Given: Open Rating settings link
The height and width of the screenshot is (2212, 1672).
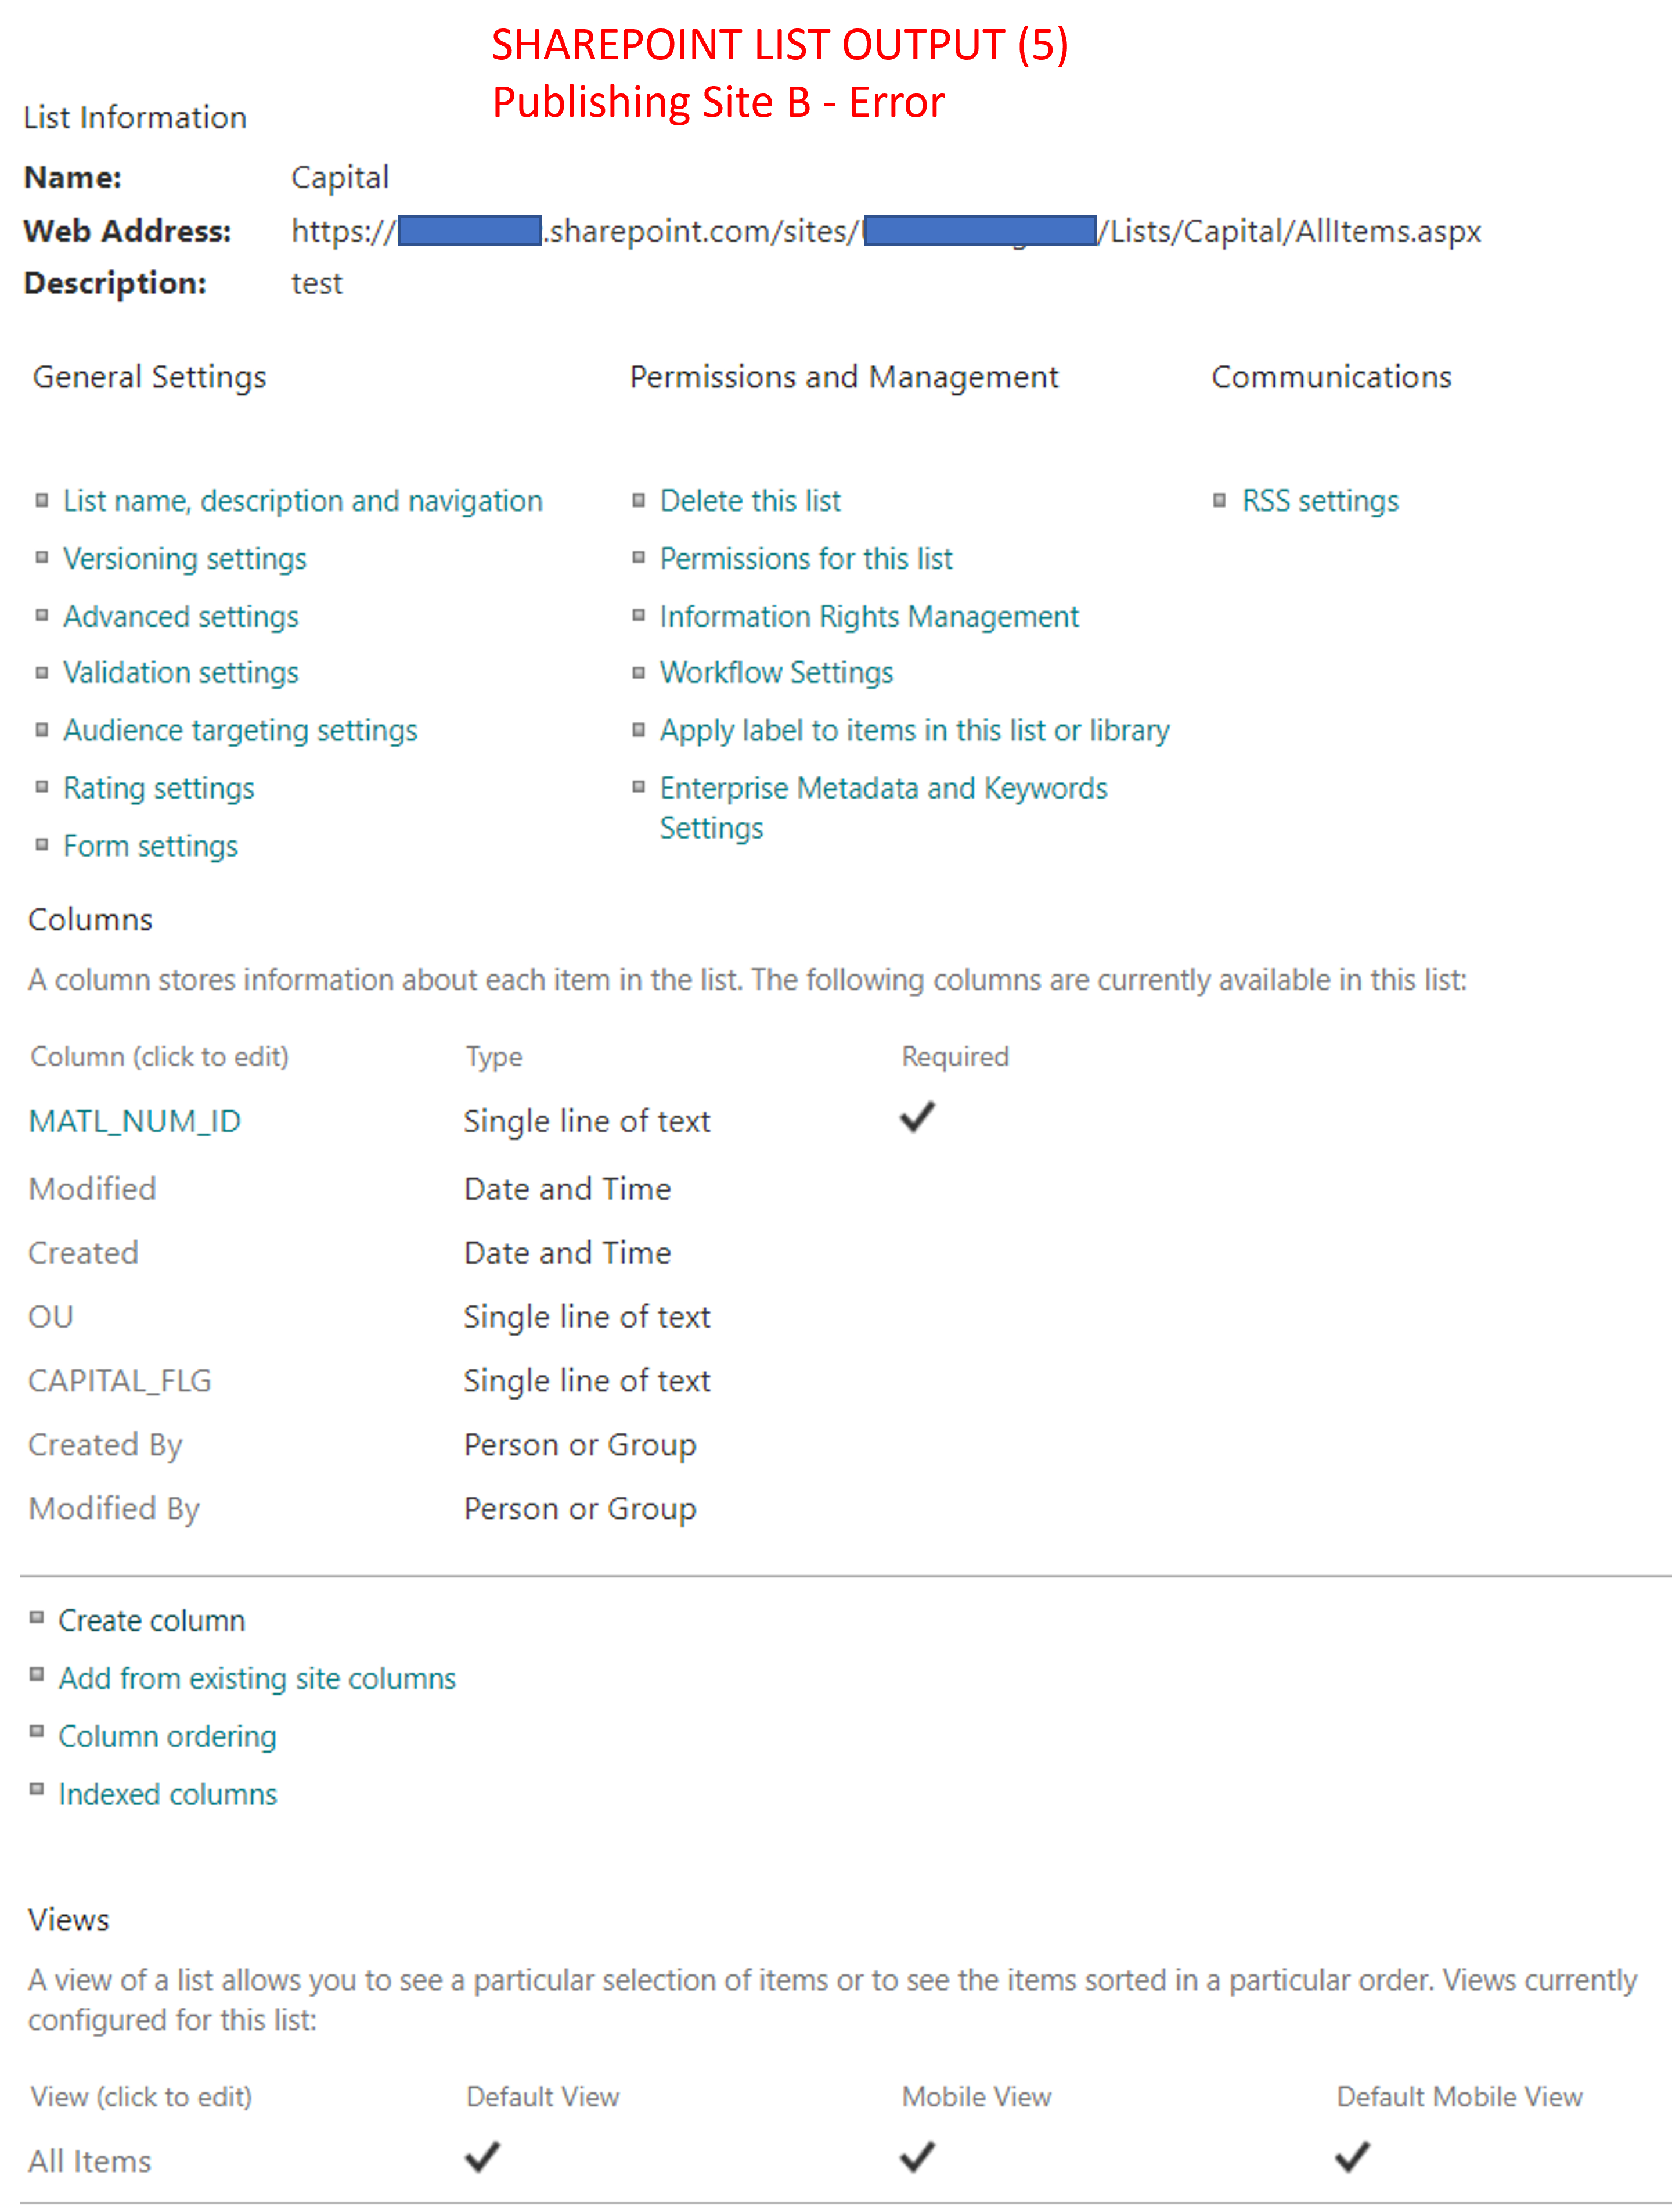Looking at the screenshot, I should pos(158,788).
